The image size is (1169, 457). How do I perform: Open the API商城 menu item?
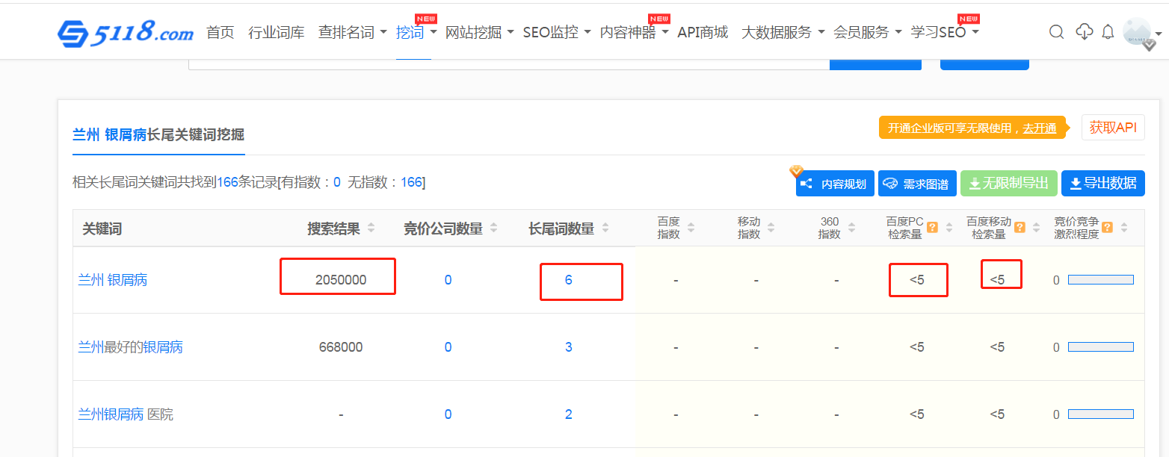click(702, 32)
